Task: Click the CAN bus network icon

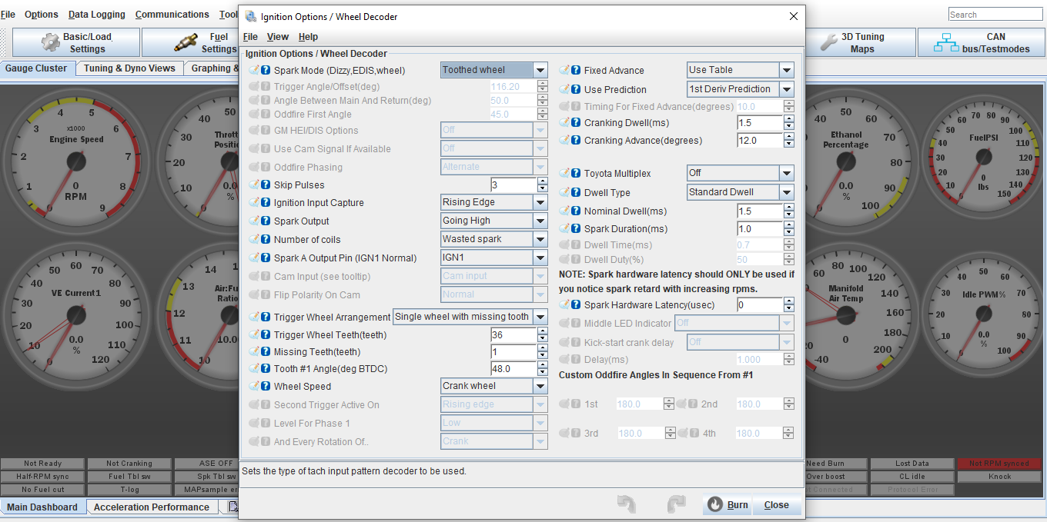Action: click(946, 43)
